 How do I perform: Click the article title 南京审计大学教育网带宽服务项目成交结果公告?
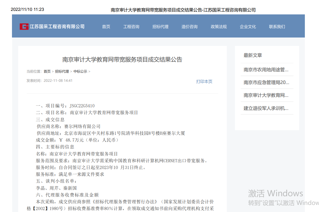[122, 60]
